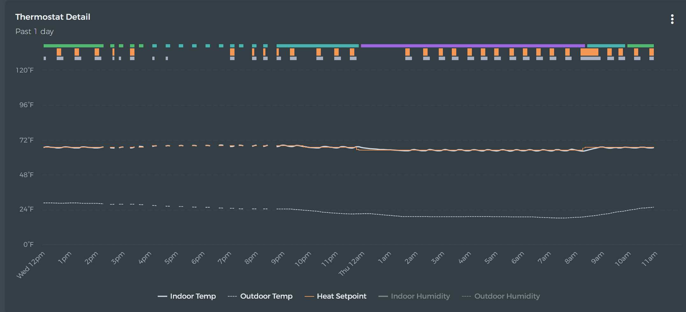Click the dashed Outdoor Humidity legend icon
The image size is (686, 312).
466,296
